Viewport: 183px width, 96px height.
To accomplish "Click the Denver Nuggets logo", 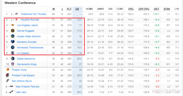I will tap(12, 31).
